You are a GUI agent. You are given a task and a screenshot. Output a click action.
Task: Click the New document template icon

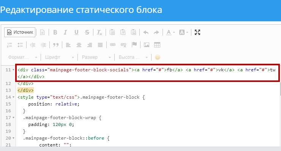pos(42,32)
